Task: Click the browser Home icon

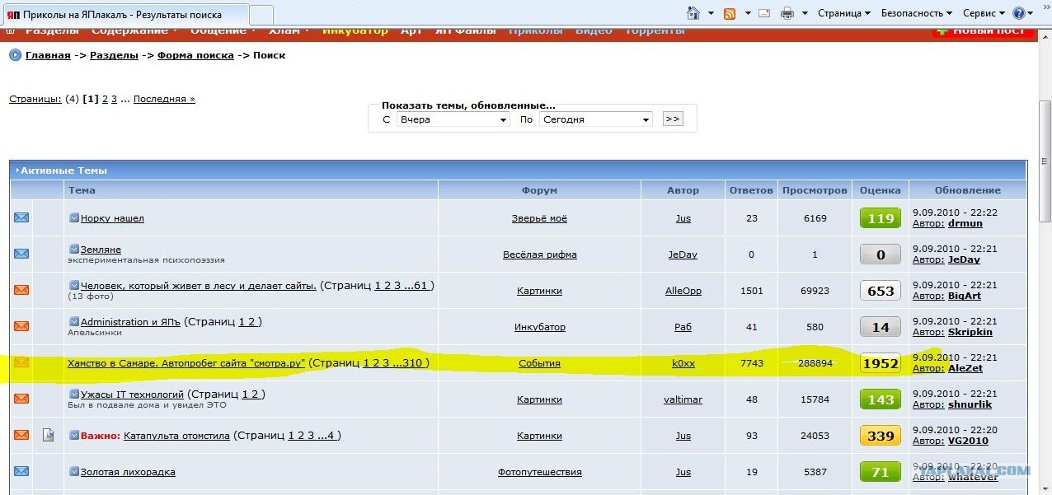Action: click(693, 13)
